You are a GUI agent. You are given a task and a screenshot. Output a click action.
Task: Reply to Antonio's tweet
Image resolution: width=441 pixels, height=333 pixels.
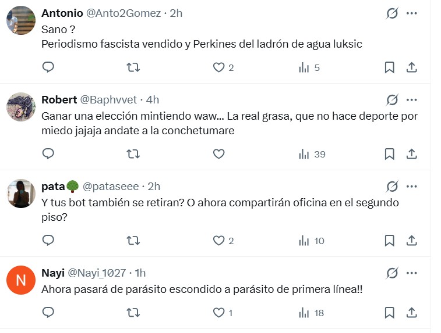pos(48,67)
